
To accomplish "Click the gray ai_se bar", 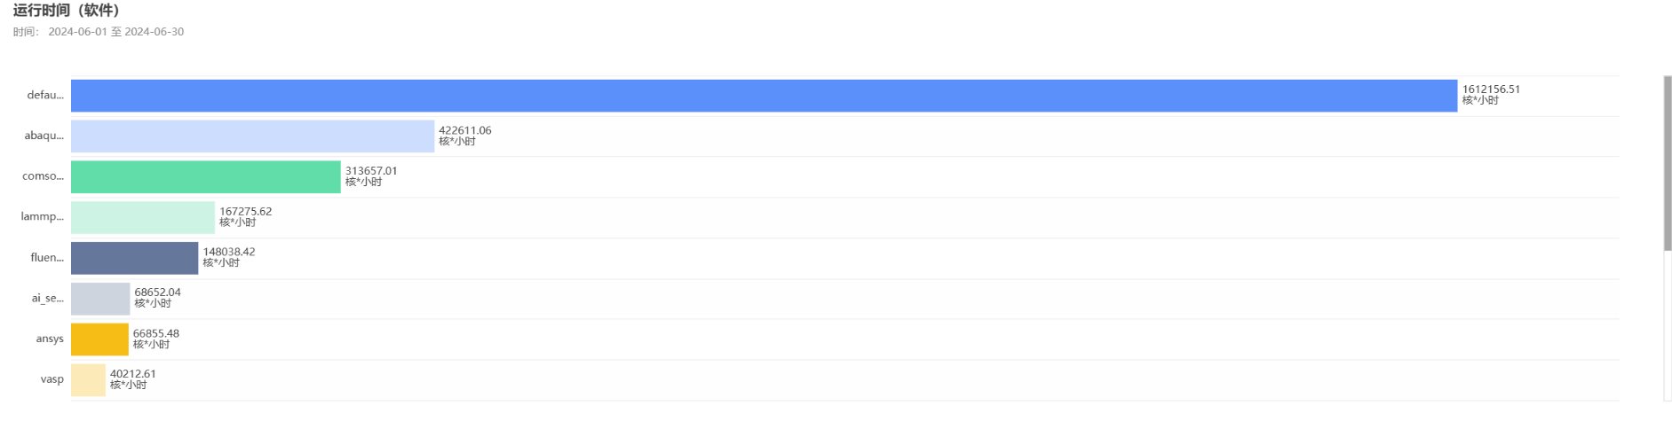I will click(100, 299).
